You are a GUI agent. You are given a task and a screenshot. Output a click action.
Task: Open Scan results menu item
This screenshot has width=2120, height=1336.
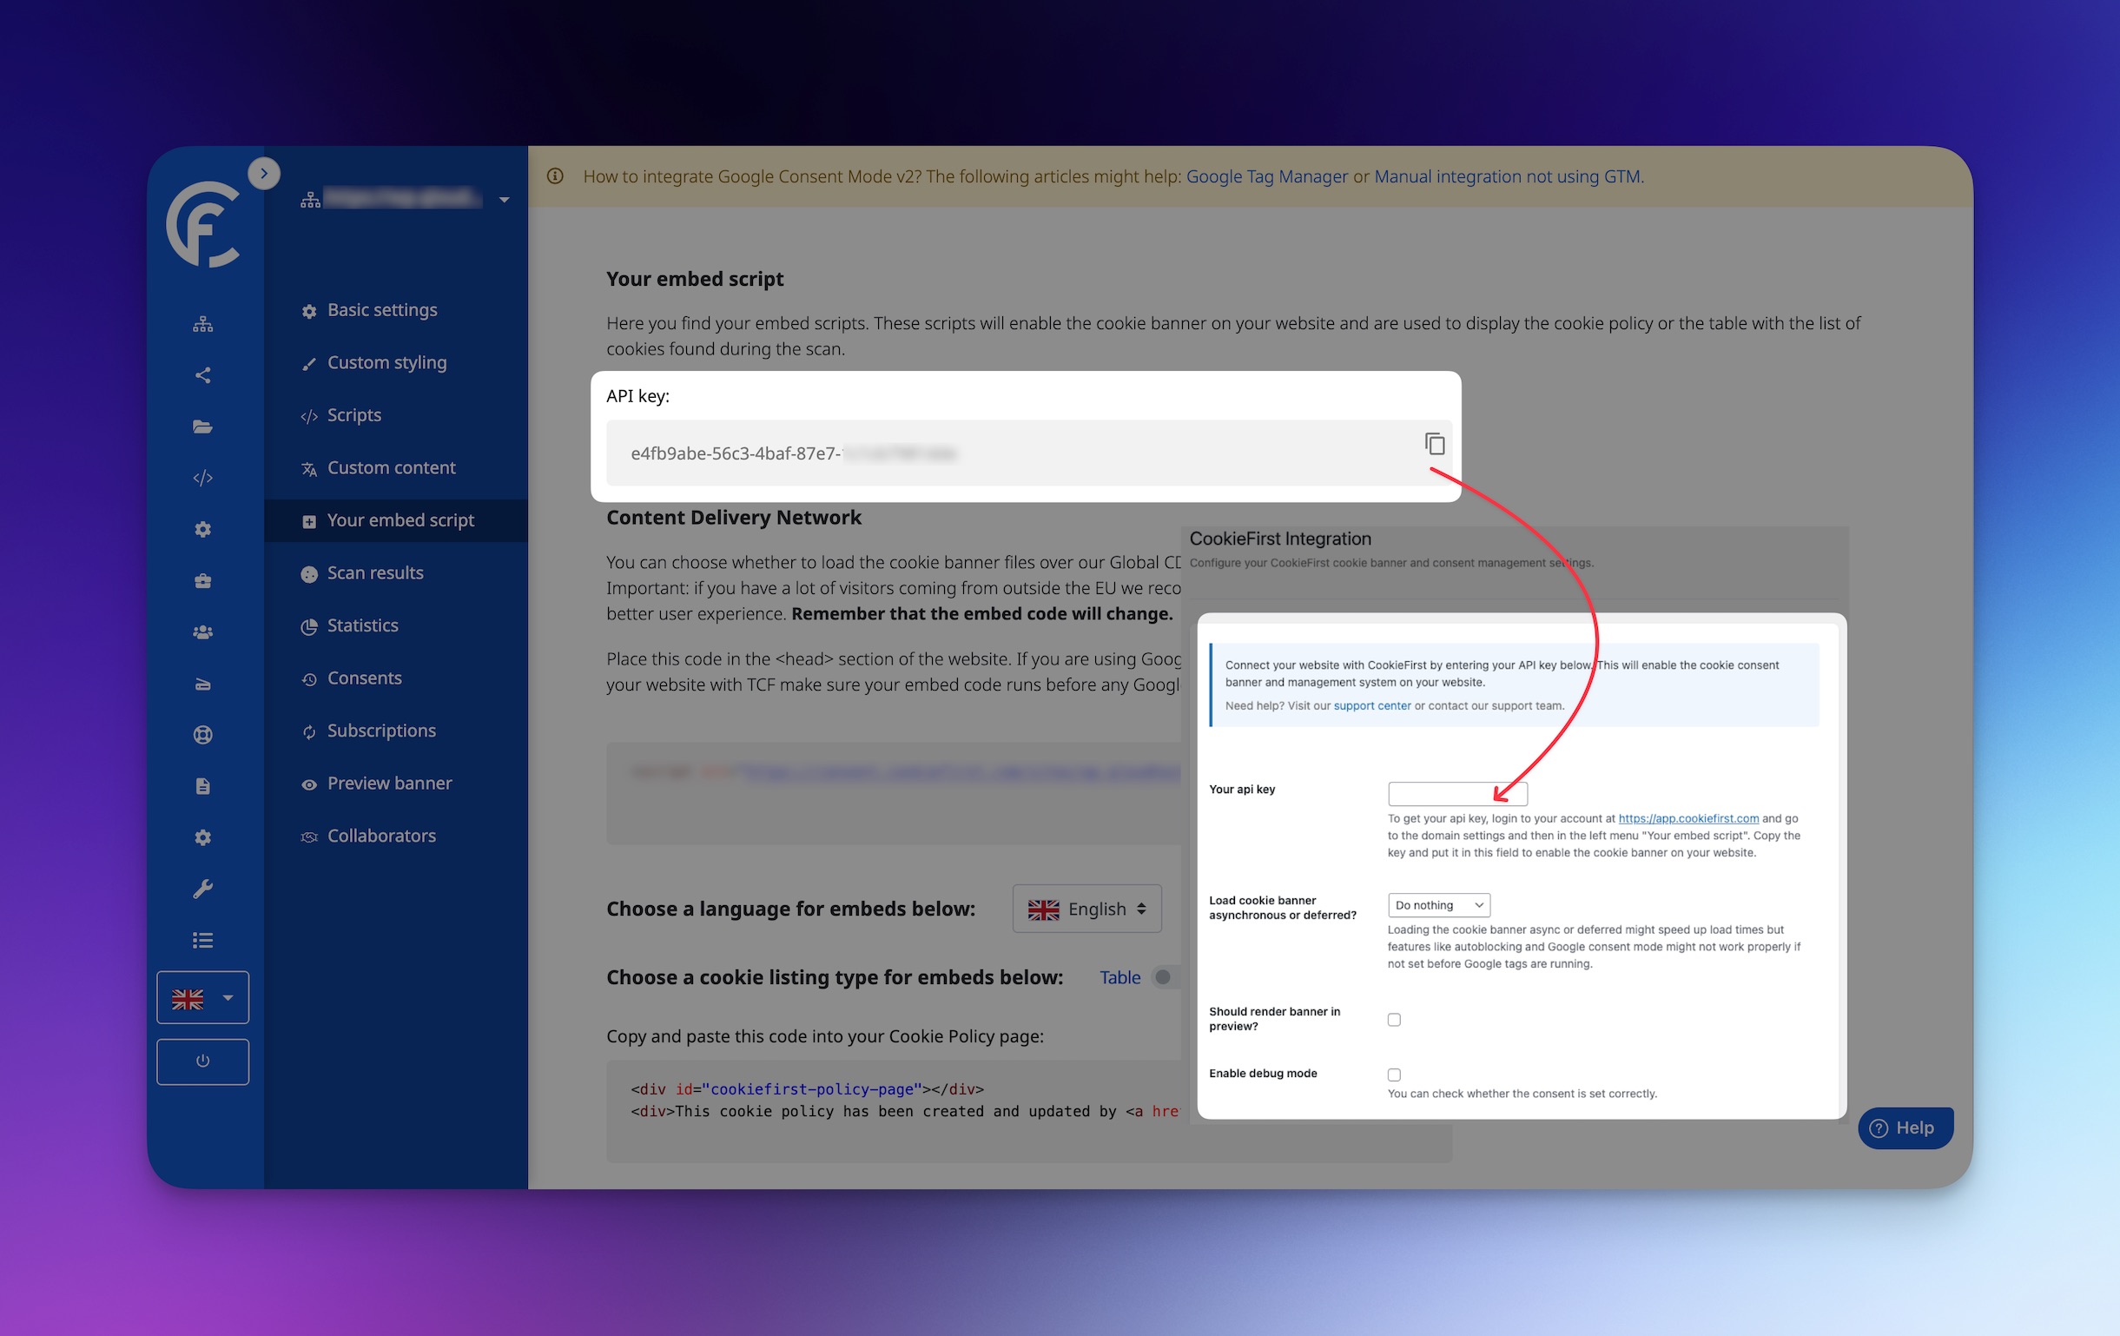pyautogui.click(x=375, y=573)
